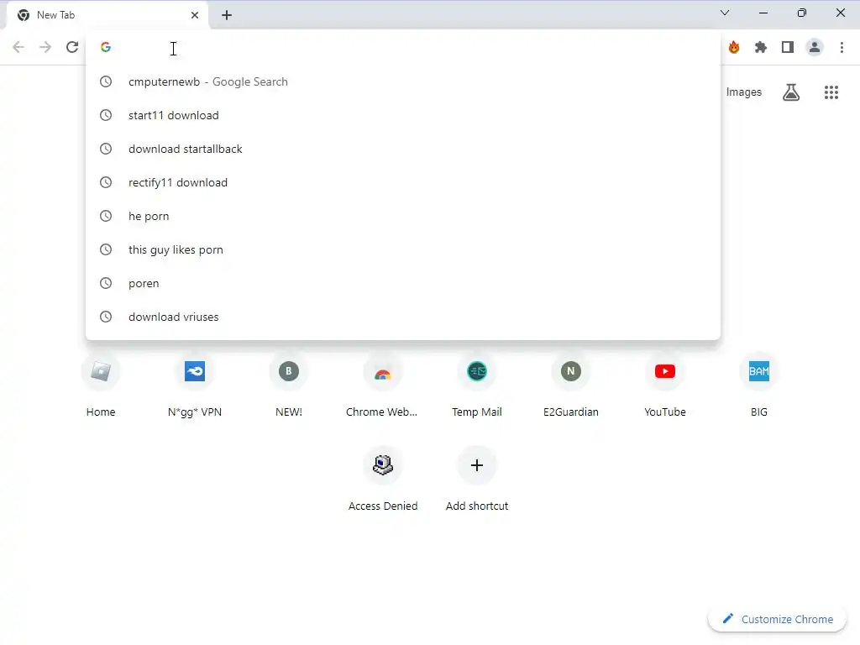Open the BIG shortcut tile
The height and width of the screenshot is (645, 860).
click(x=759, y=385)
